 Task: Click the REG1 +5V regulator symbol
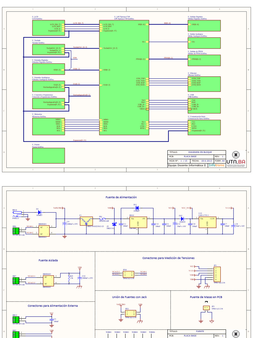138,222
